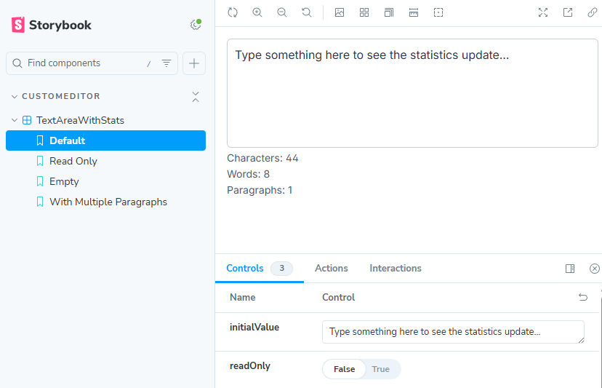Zoom out of the preview canvas
The width and height of the screenshot is (602, 388).
(282, 12)
